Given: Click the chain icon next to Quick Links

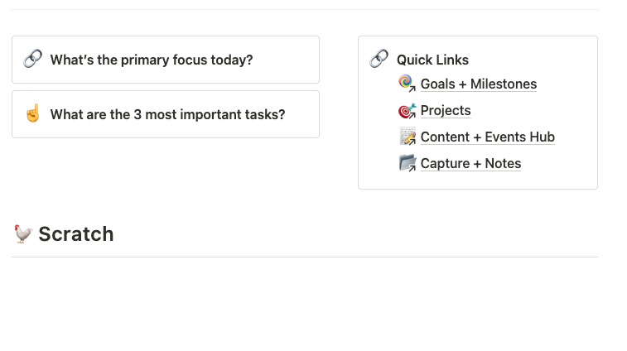Looking at the screenshot, I should point(379,59).
